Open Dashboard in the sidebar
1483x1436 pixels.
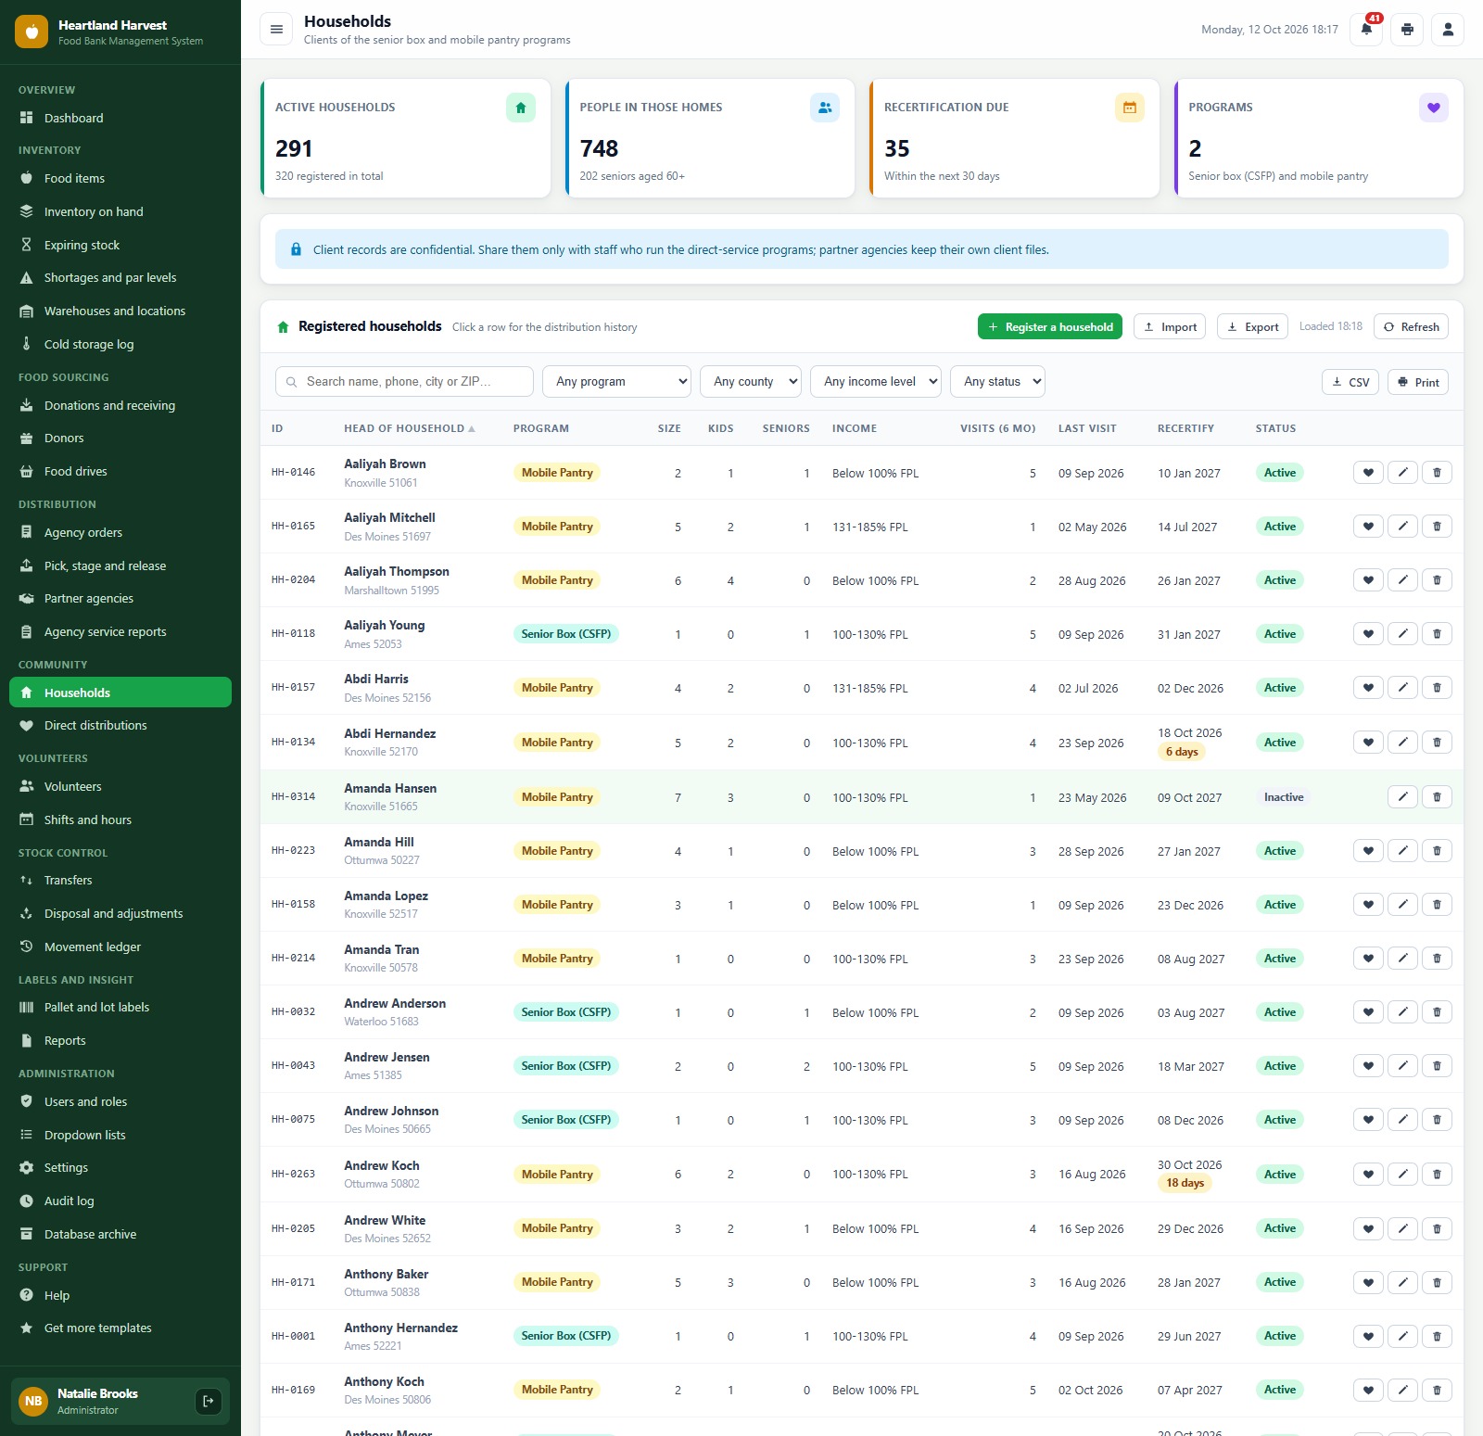tap(120, 119)
